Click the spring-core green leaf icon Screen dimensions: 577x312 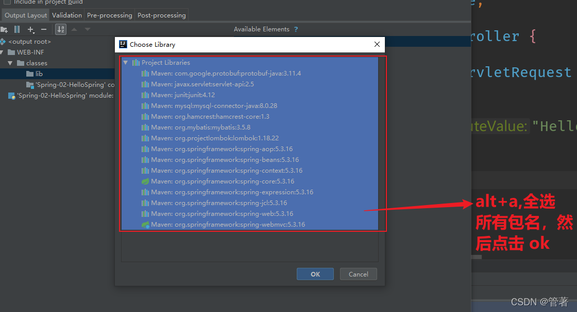point(145,181)
